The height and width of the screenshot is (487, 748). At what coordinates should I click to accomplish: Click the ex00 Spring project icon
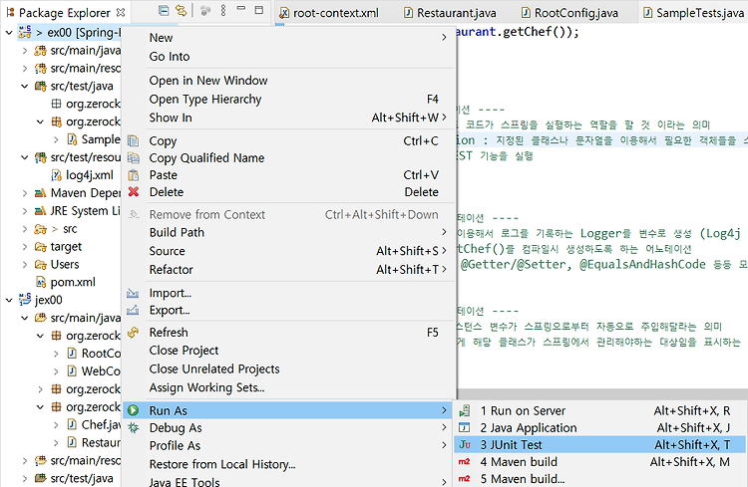(x=25, y=32)
